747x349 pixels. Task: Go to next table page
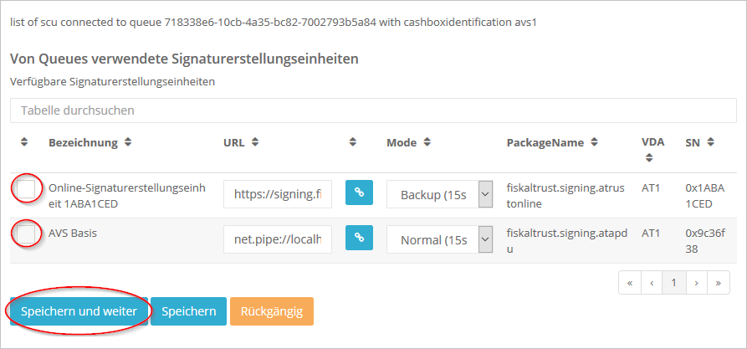(x=696, y=282)
